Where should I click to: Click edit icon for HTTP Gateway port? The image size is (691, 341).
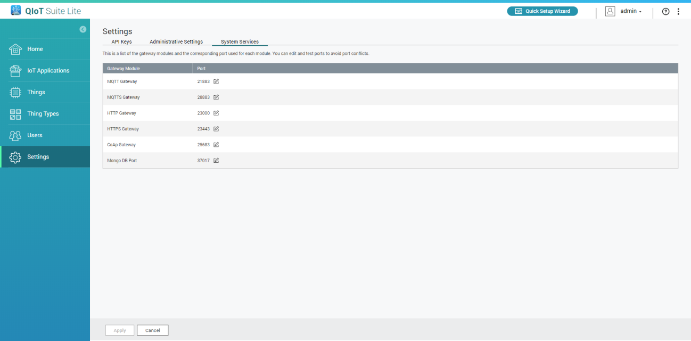click(216, 113)
